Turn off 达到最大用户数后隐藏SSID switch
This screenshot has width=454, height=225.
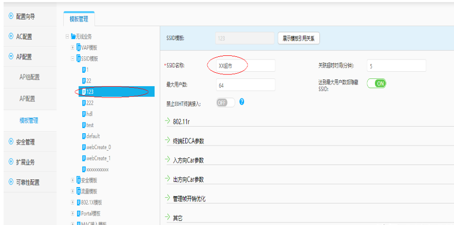tap(376, 84)
